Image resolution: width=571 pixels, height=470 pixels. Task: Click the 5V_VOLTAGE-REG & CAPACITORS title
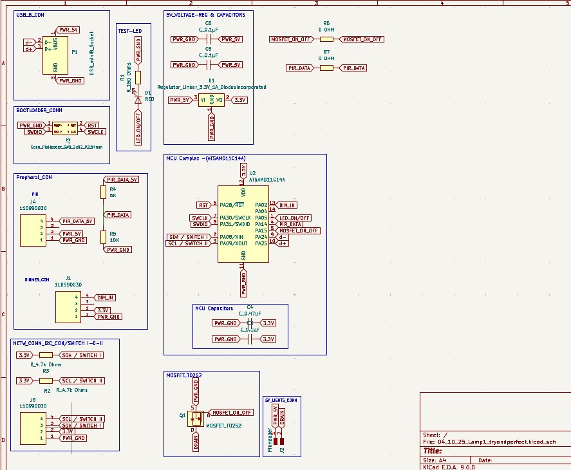tap(205, 15)
